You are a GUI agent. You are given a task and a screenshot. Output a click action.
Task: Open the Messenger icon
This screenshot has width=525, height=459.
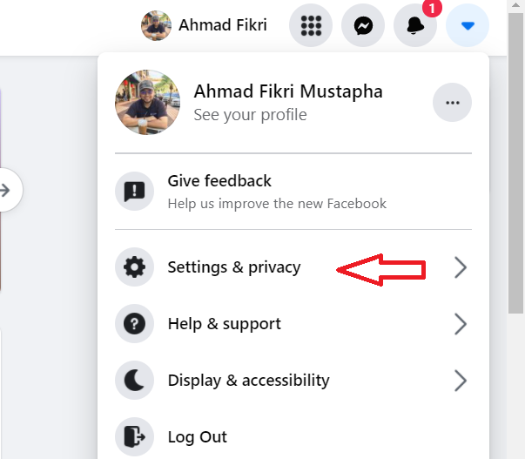click(364, 26)
